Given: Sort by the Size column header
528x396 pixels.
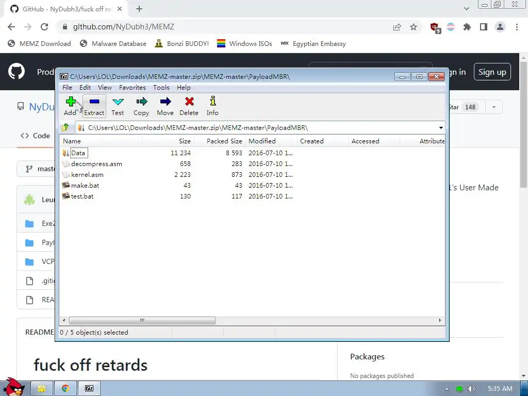Looking at the screenshot, I should click(x=168, y=141).
